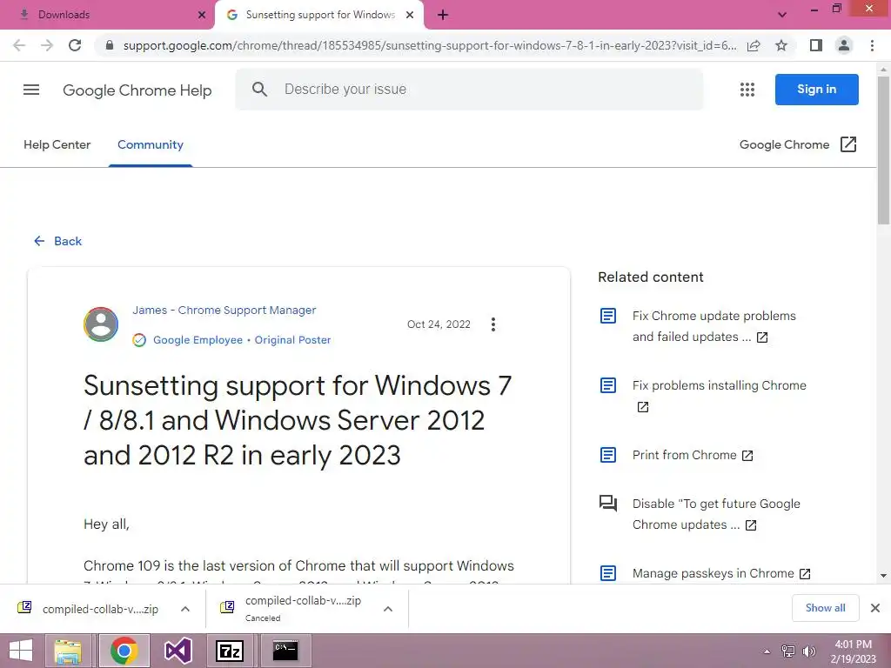
Task: Open Chrome's three-dot menu
Action: coord(872,45)
